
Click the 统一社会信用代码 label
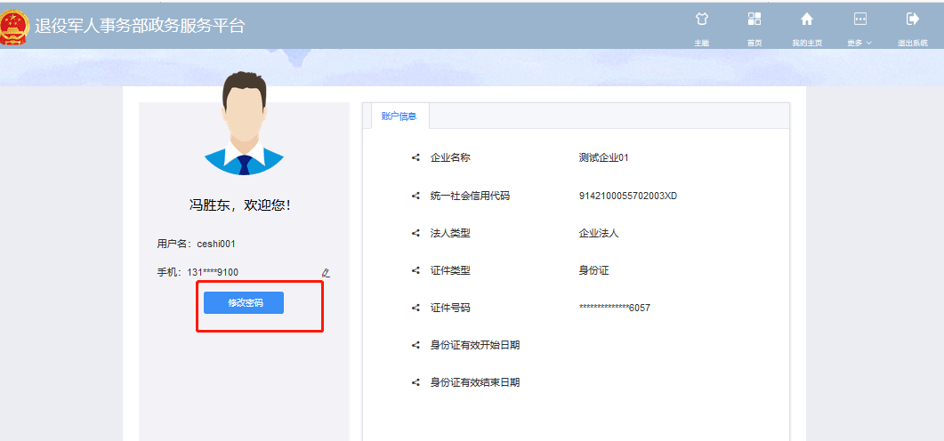470,196
